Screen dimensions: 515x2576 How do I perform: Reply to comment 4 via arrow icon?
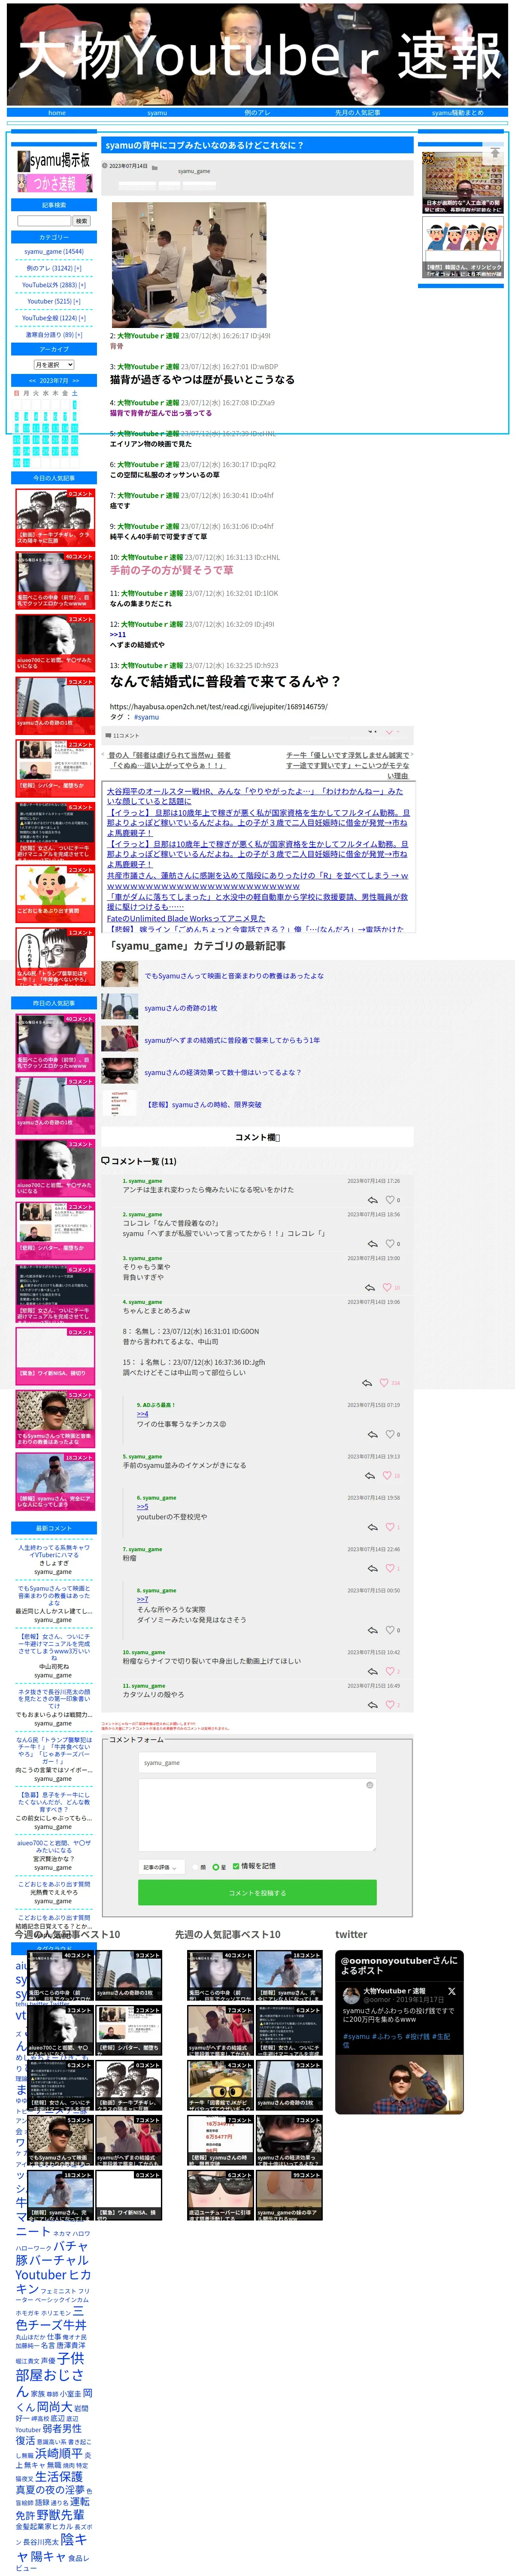(366, 1383)
